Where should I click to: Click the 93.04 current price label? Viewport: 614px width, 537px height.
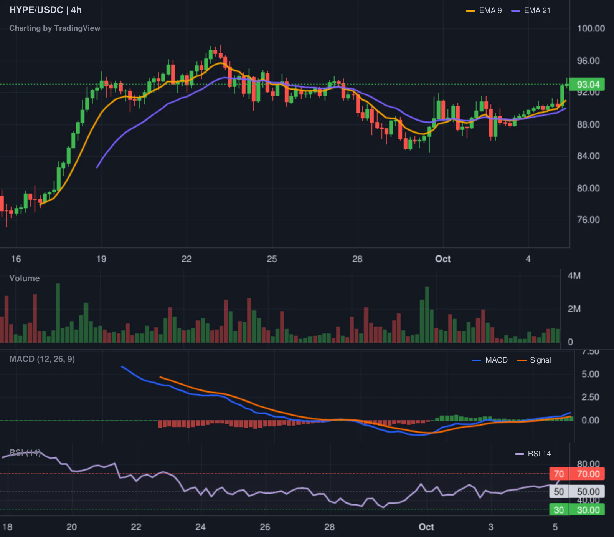[x=588, y=84]
